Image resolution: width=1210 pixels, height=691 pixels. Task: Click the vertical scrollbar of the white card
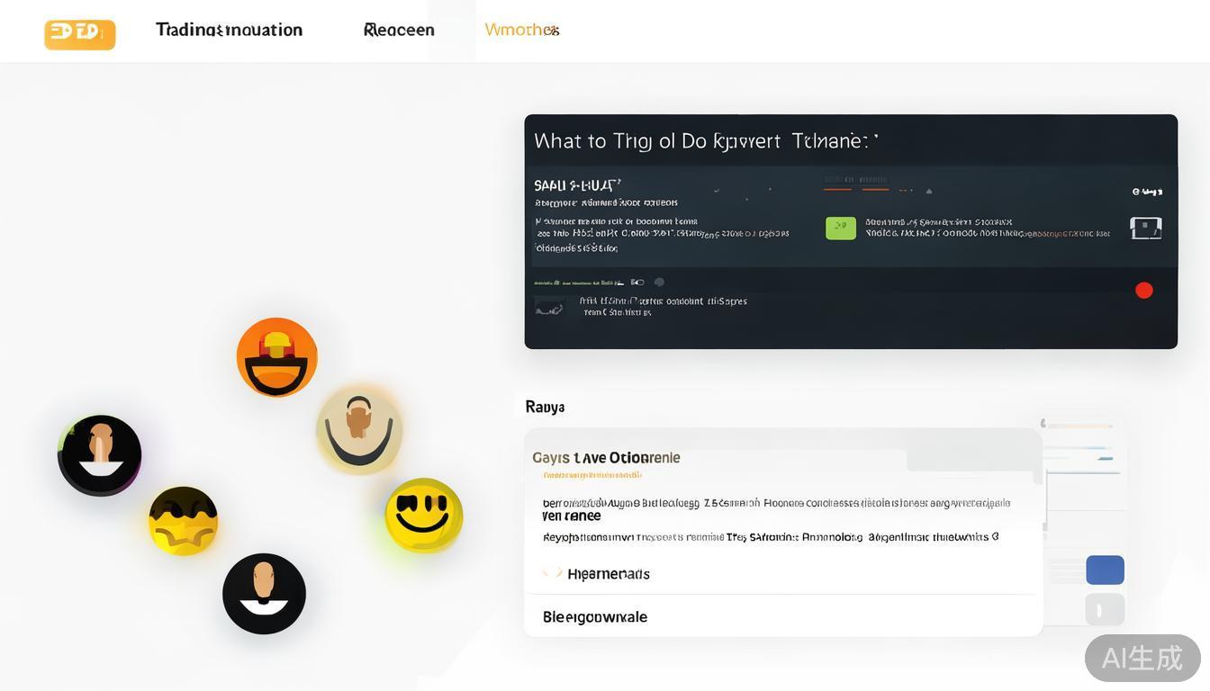(x=1044, y=504)
